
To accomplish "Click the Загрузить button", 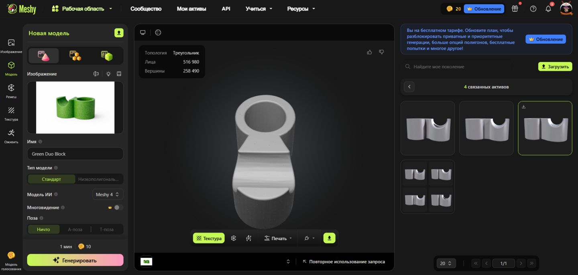I will [555, 67].
